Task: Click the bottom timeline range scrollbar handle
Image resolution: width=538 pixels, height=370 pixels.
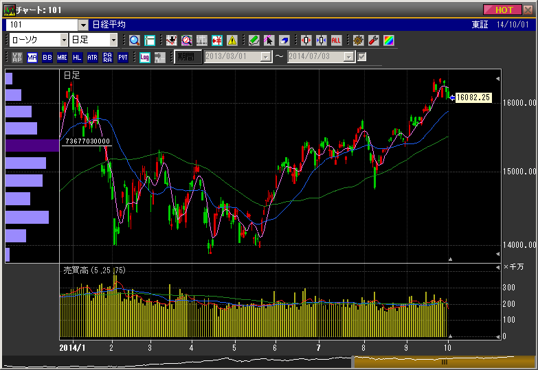Action: coord(445,362)
